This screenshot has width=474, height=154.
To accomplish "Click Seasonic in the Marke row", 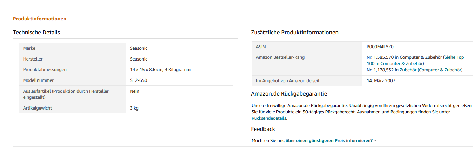I will point(139,48).
